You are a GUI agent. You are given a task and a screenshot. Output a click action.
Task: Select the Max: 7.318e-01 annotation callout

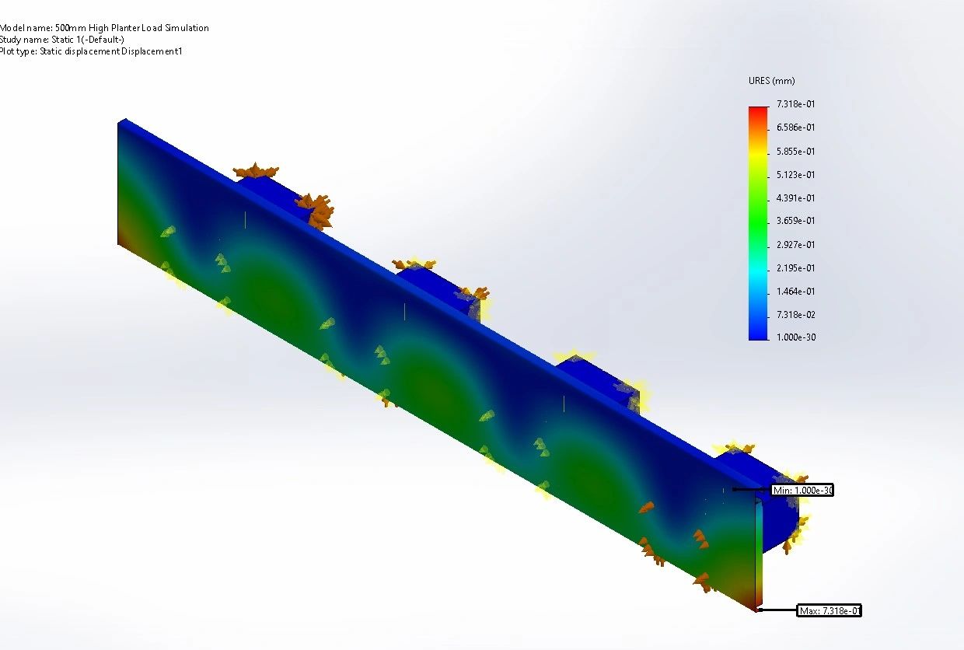(x=830, y=610)
